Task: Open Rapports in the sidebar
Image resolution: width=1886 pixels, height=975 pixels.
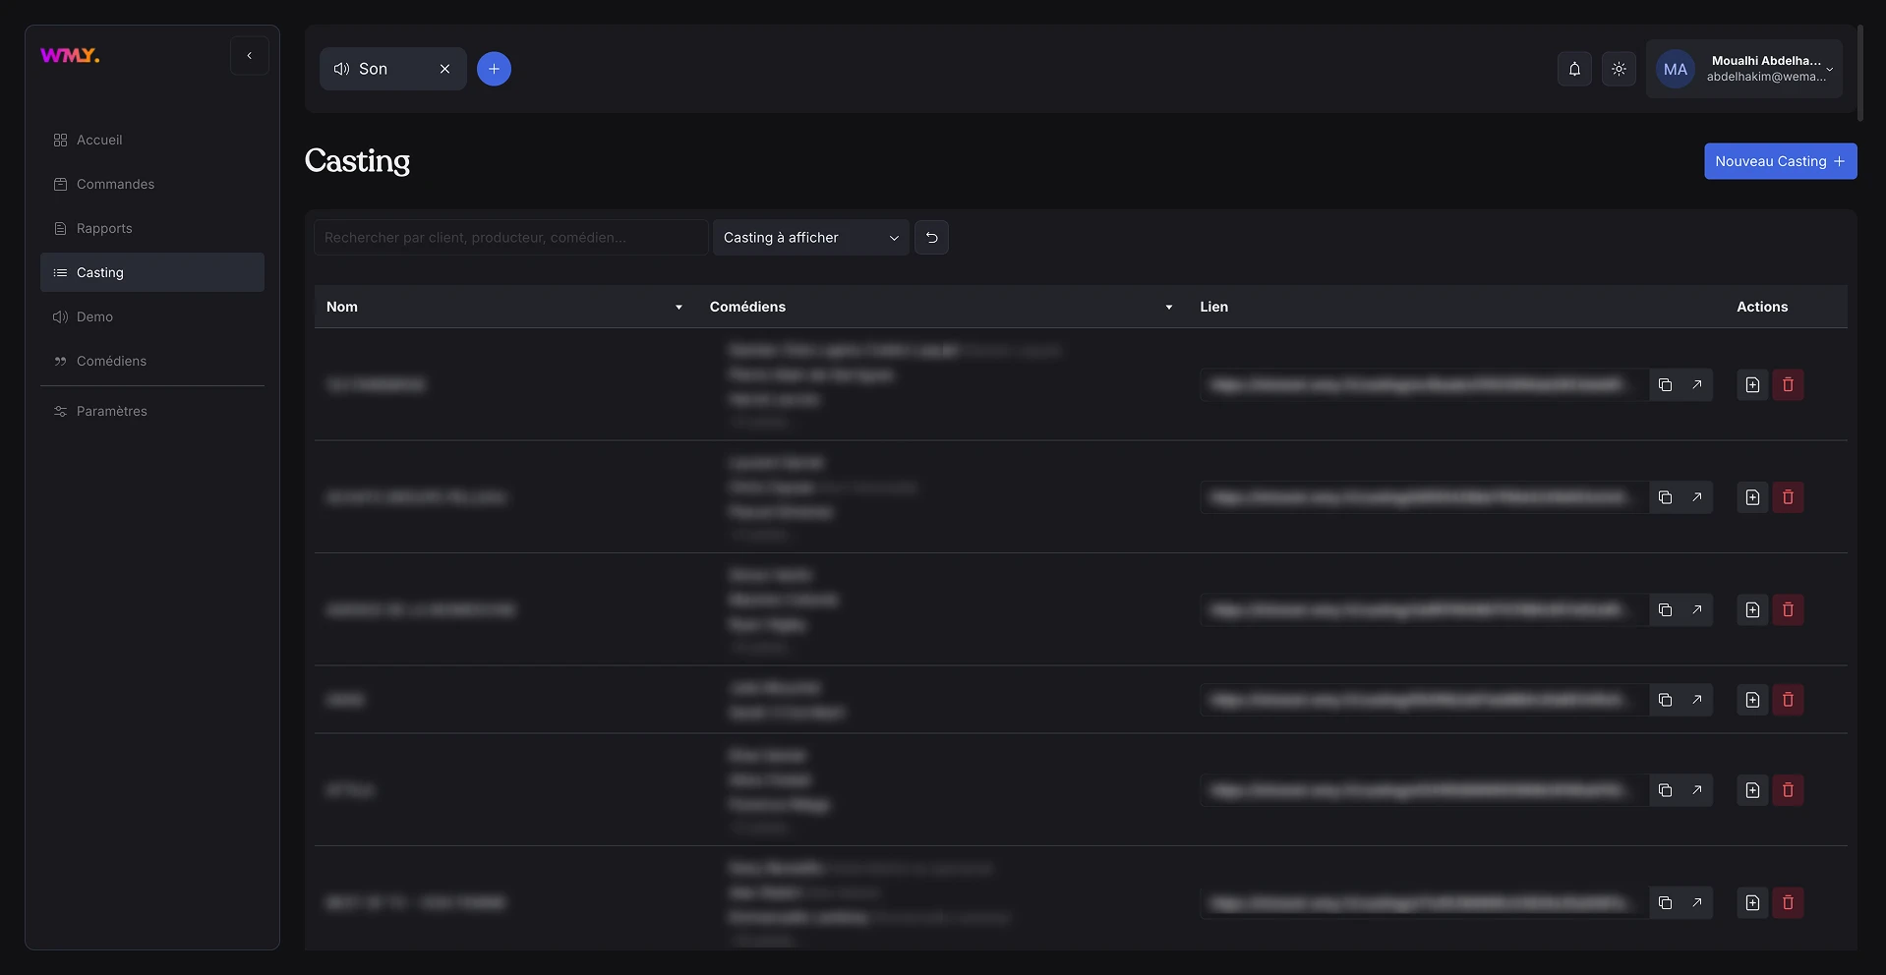Action: [x=152, y=228]
